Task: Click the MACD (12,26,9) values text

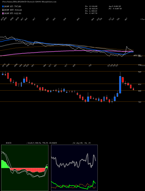Action: [x=40, y=143]
